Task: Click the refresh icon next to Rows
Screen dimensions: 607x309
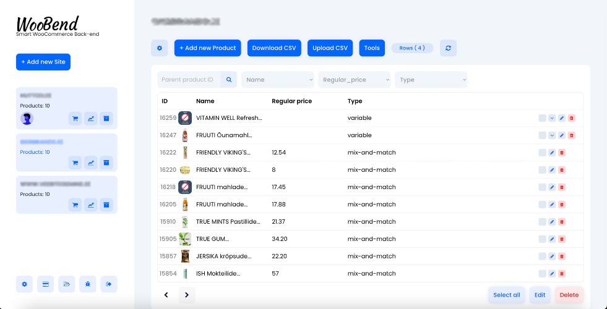Action: point(448,48)
